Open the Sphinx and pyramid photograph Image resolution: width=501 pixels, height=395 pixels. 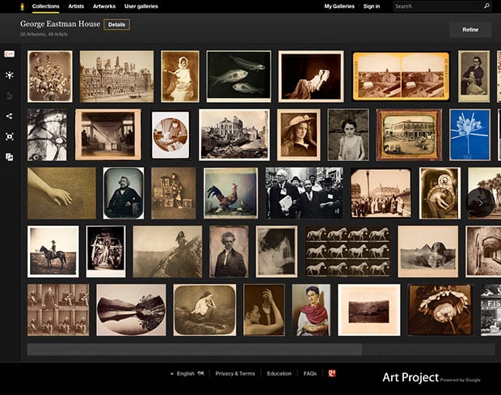427,252
